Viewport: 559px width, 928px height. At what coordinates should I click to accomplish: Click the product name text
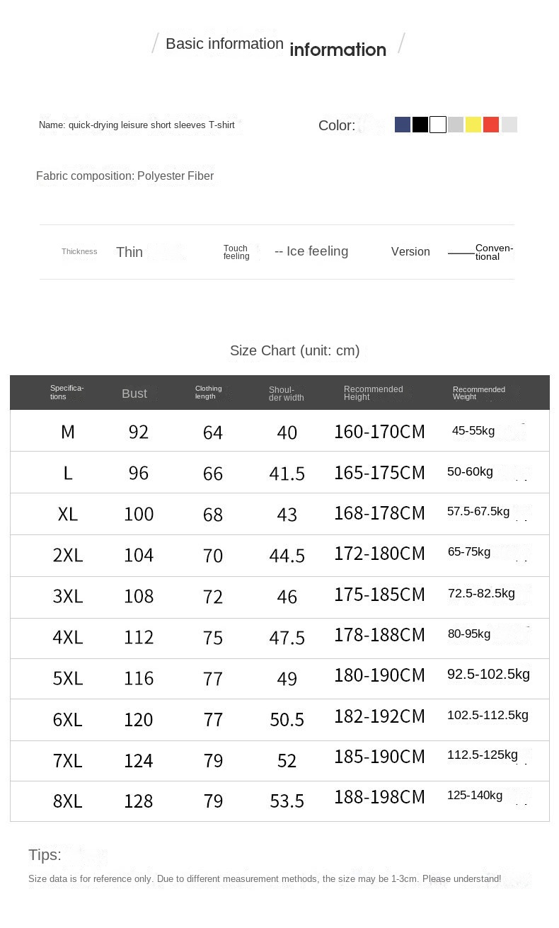pyautogui.click(x=137, y=125)
